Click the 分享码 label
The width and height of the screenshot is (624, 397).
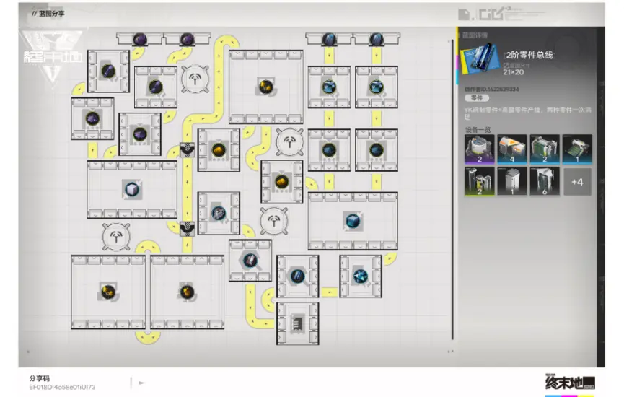[x=39, y=378]
